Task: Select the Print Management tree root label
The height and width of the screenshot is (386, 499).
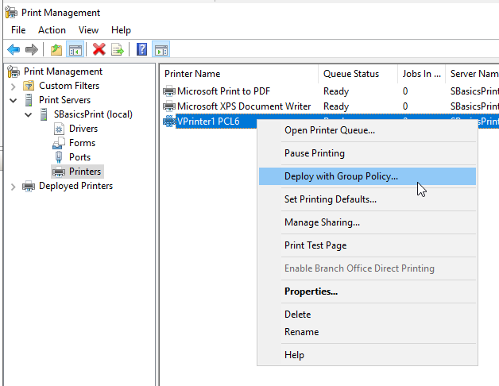Action: pos(63,71)
